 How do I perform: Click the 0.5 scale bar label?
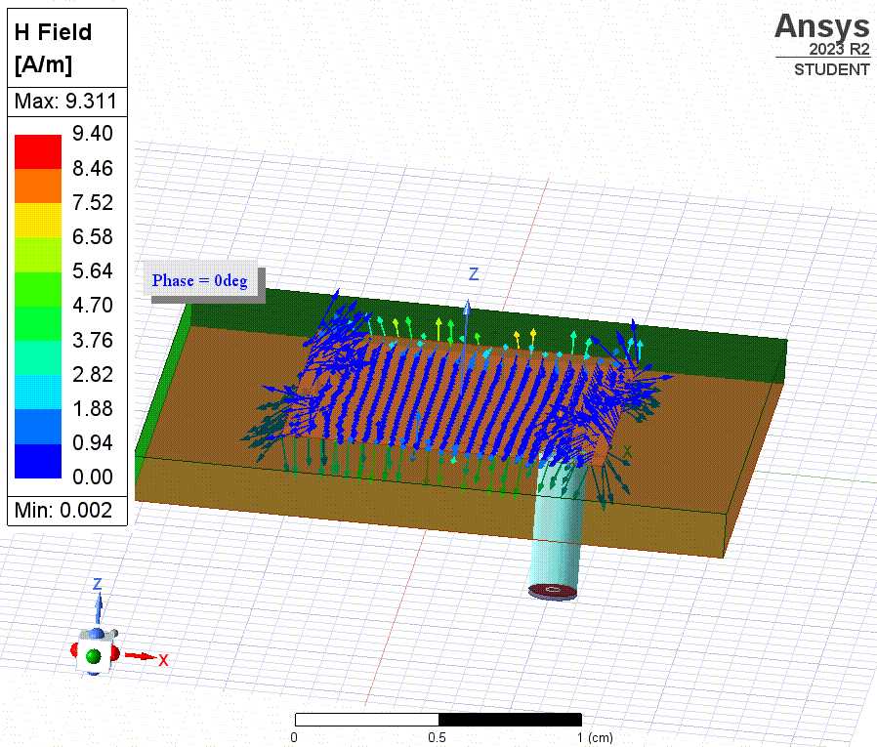tap(437, 737)
